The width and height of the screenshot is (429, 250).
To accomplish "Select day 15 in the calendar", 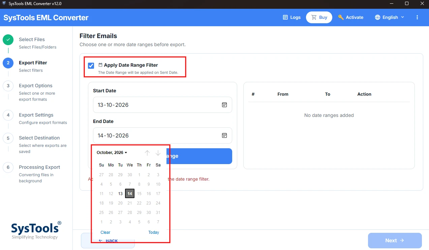I will point(139,194).
